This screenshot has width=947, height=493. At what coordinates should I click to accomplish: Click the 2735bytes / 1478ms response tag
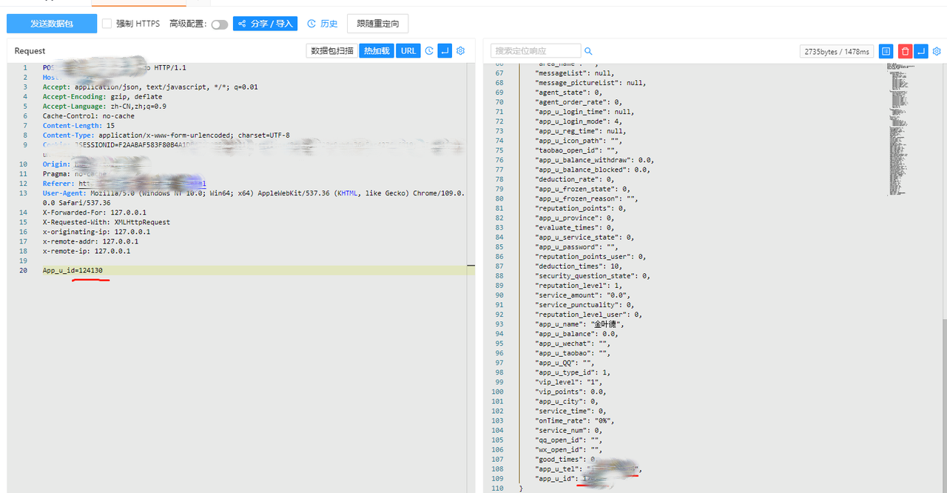coord(837,51)
